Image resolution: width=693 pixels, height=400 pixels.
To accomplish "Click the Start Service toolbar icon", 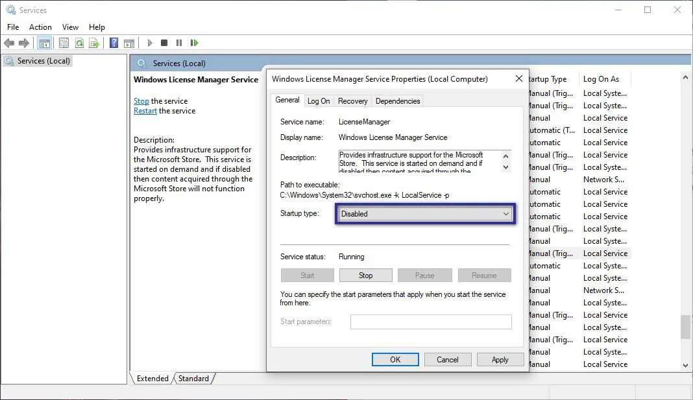I will 149,43.
